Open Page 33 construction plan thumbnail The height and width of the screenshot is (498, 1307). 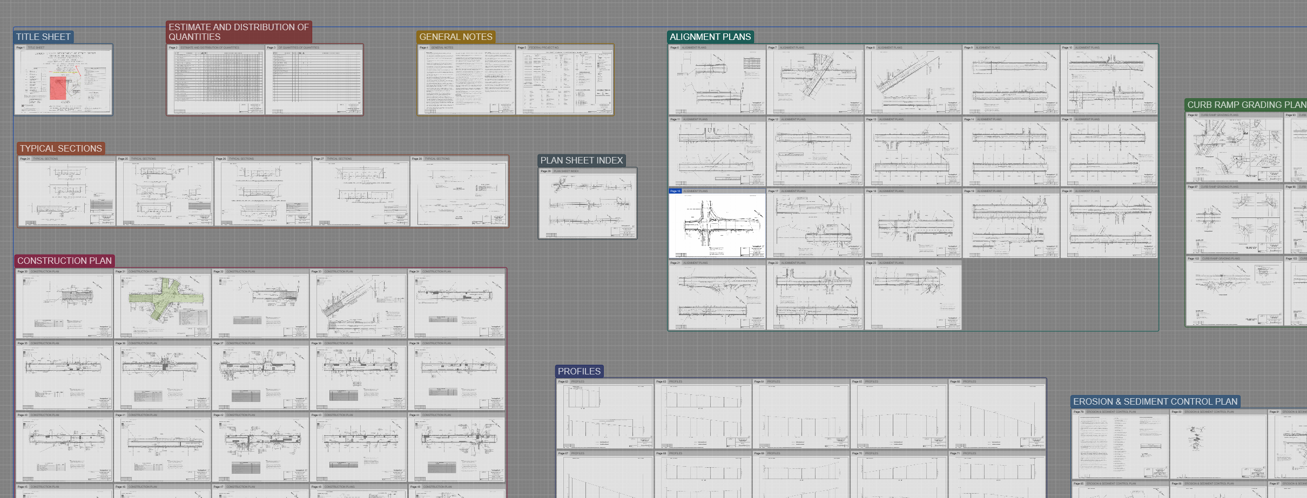pyautogui.click(x=359, y=304)
